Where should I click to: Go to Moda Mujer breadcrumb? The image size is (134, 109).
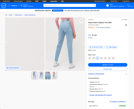pyautogui.click(x=18, y=15)
